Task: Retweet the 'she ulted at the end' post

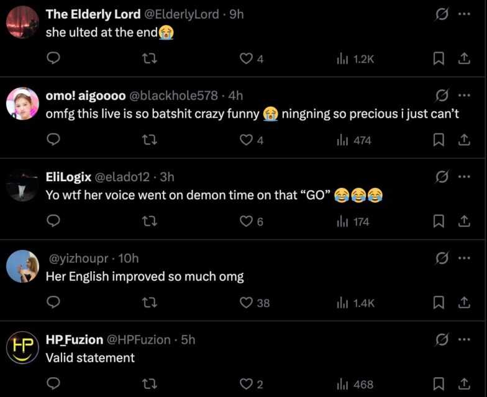Action: (x=149, y=59)
